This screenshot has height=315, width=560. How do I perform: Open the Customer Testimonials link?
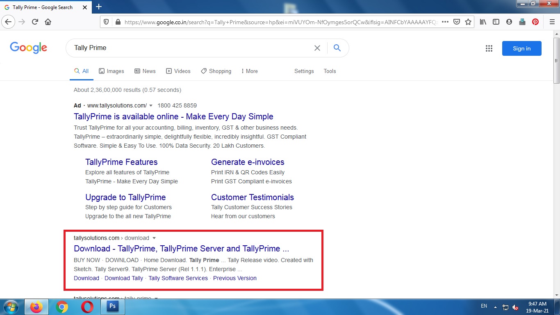pyautogui.click(x=253, y=197)
